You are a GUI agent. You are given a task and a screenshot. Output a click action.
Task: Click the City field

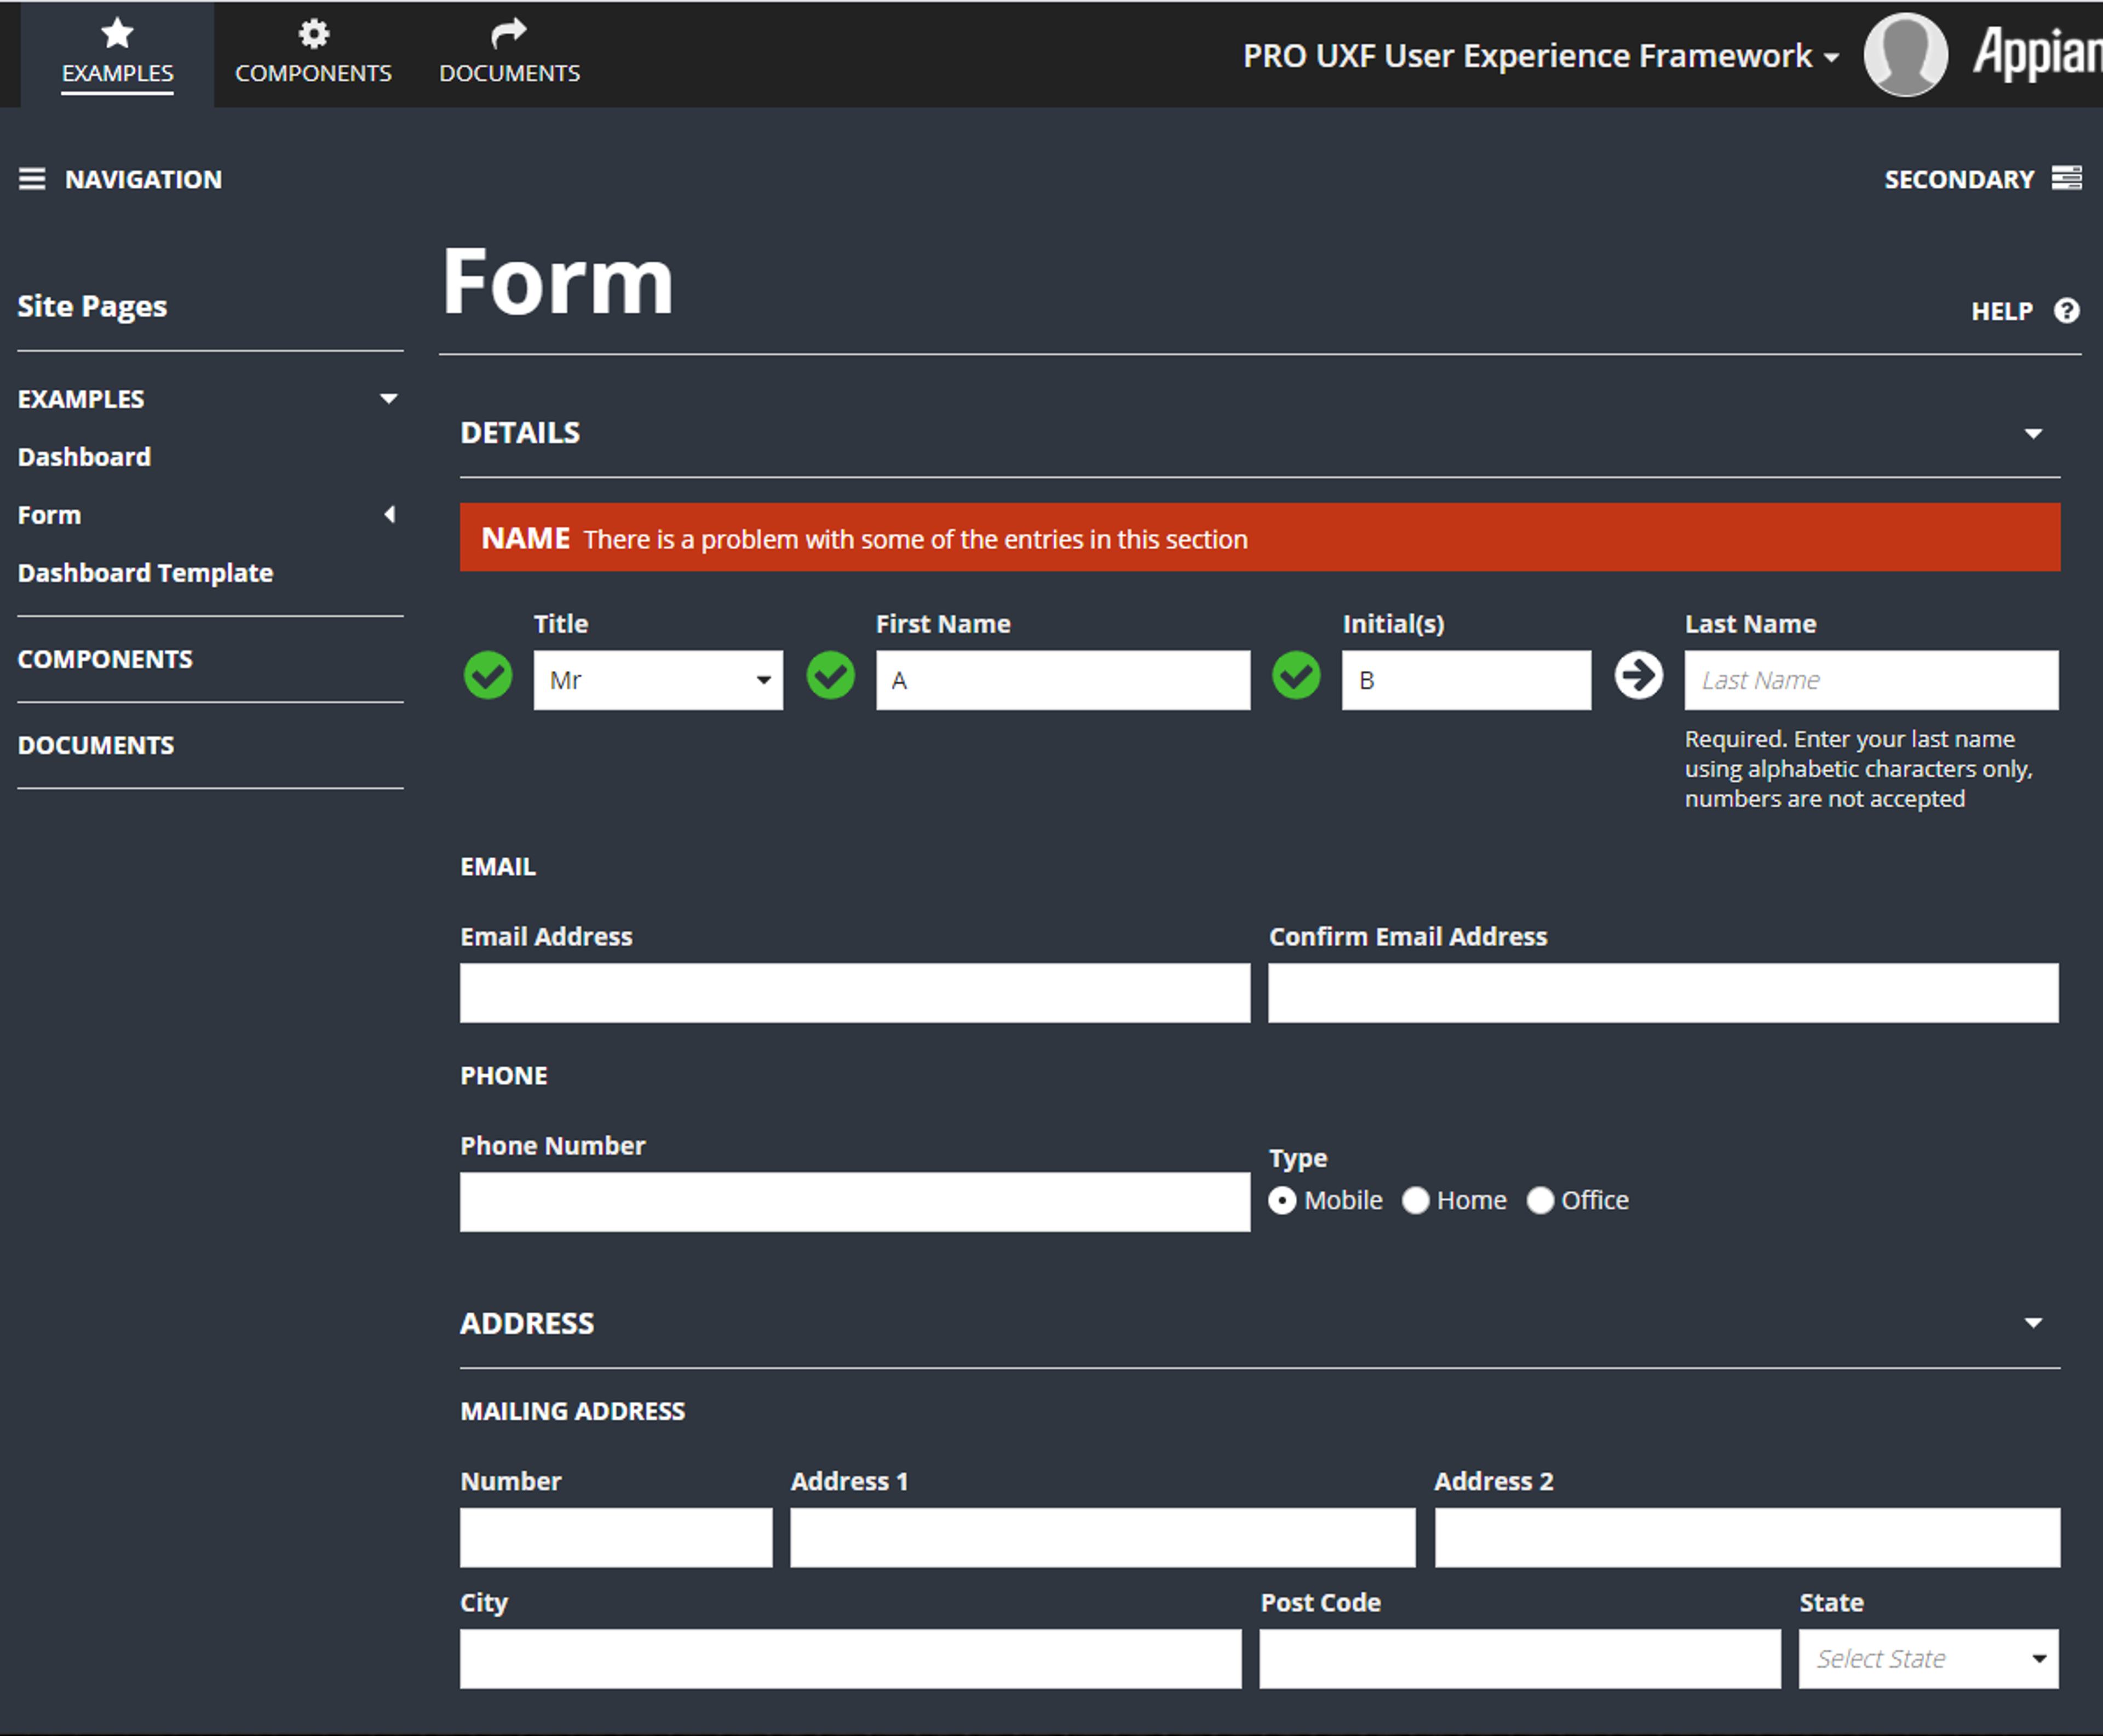point(851,1659)
